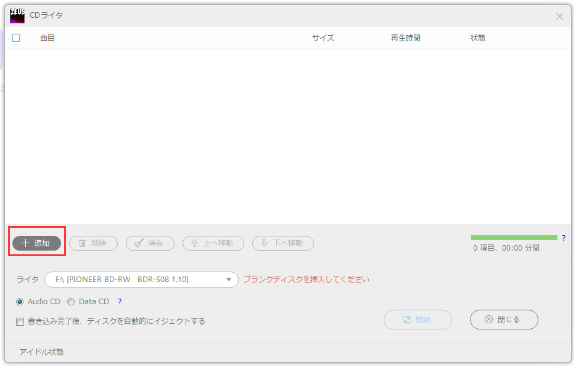Click the 再生時間 column header
Image resolution: width=576 pixels, height=367 pixels.
pos(406,38)
